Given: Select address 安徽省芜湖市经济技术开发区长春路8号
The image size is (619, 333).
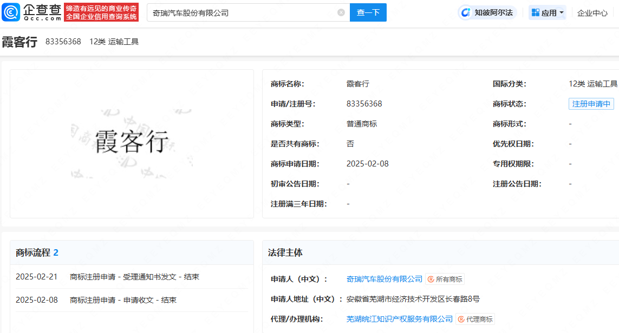Looking at the screenshot, I should tap(413, 299).
